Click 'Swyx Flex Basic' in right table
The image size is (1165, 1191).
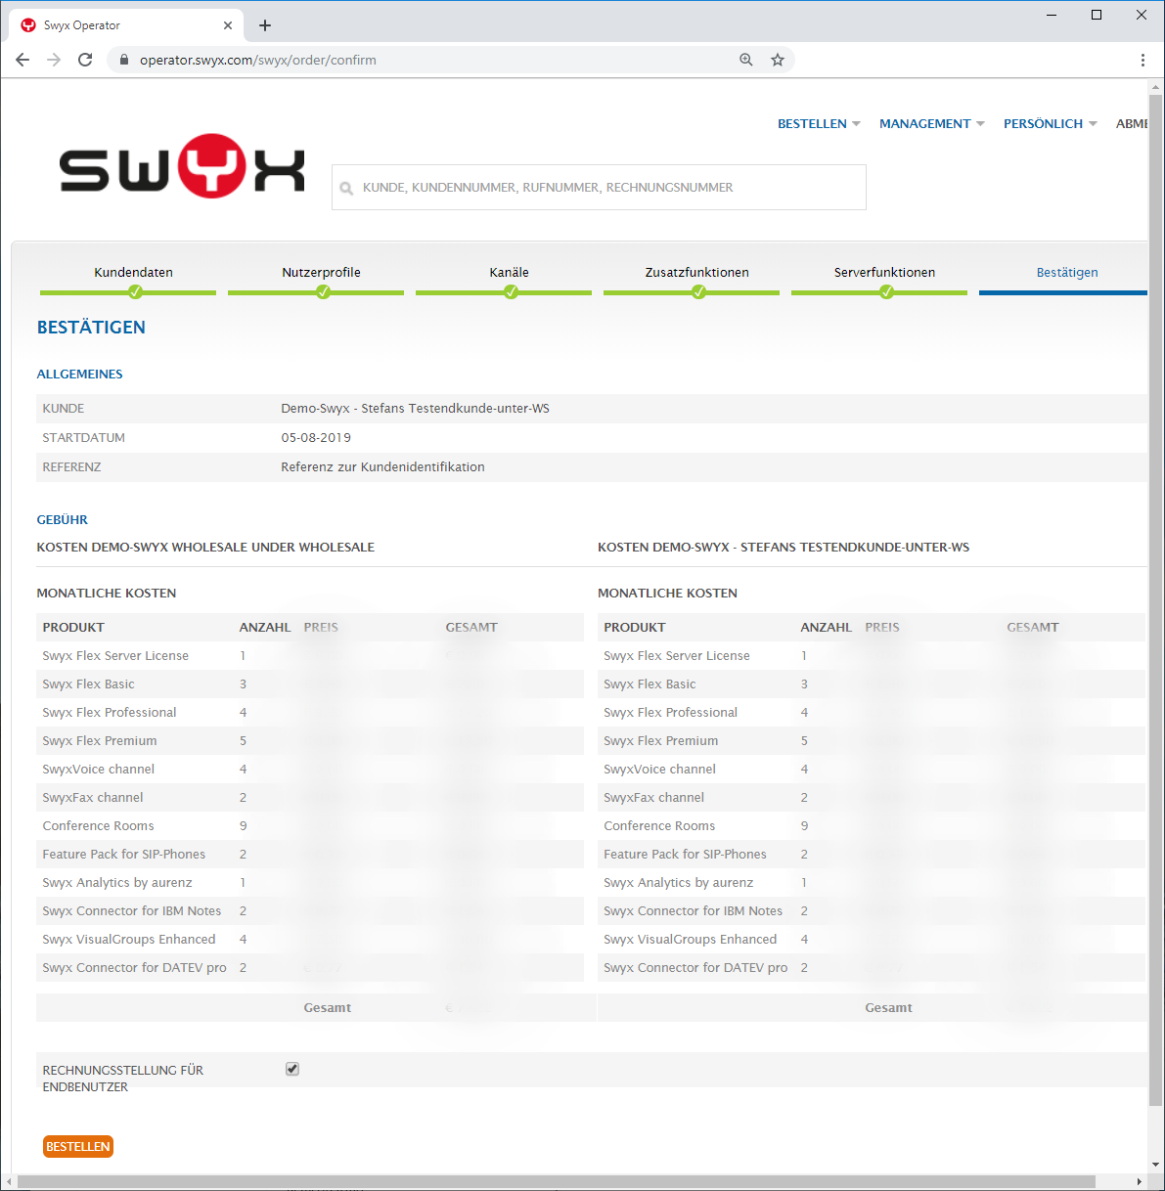point(650,684)
